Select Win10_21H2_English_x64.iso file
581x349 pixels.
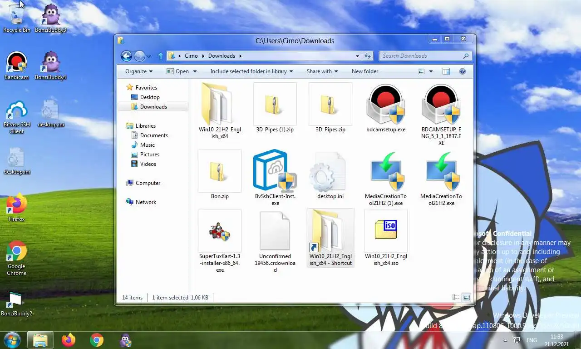[x=386, y=238]
